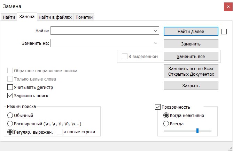The width and height of the screenshot is (233, 151).
Task: Click the Заменить все button
Action: coord(191,56)
